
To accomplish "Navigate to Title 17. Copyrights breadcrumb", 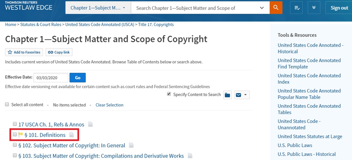I will (156, 25).
